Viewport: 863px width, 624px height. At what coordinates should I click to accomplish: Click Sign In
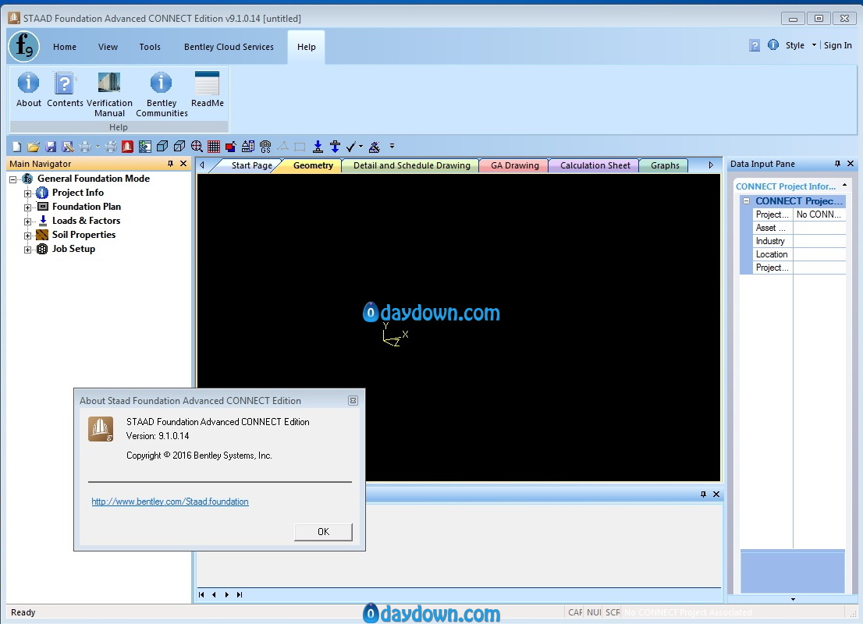tap(838, 45)
